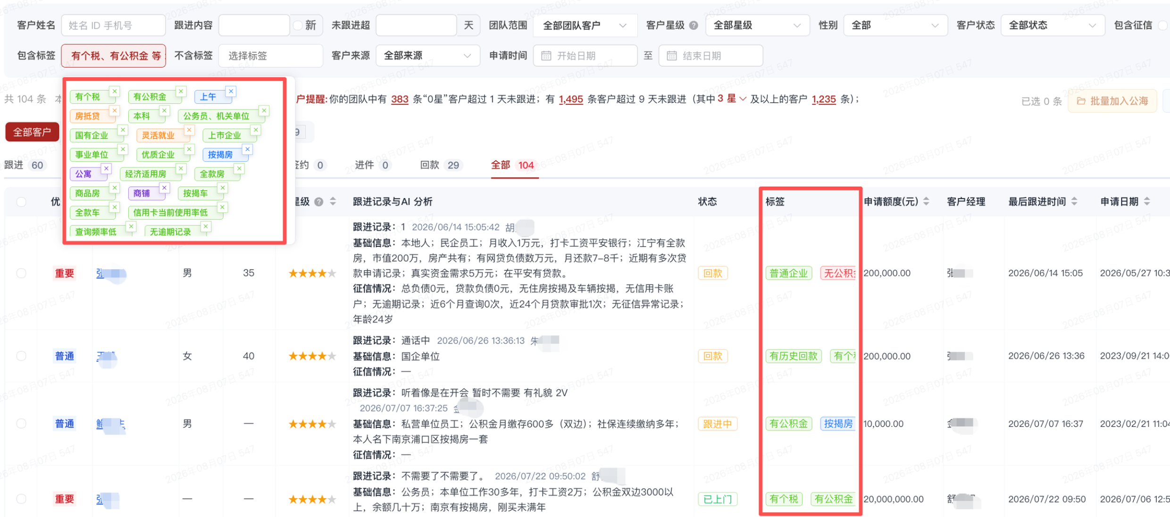Open the 包含标签 selected tags field

coord(114,56)
